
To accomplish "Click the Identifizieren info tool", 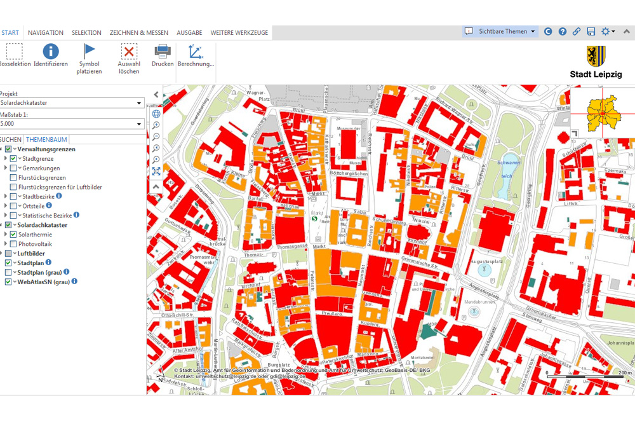I will click(x=50, y=52).
